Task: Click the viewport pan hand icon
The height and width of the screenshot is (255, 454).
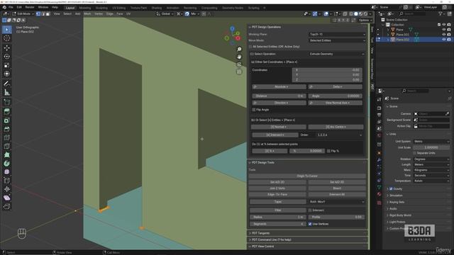Action: pyautogui.click(x=239, y=57)
